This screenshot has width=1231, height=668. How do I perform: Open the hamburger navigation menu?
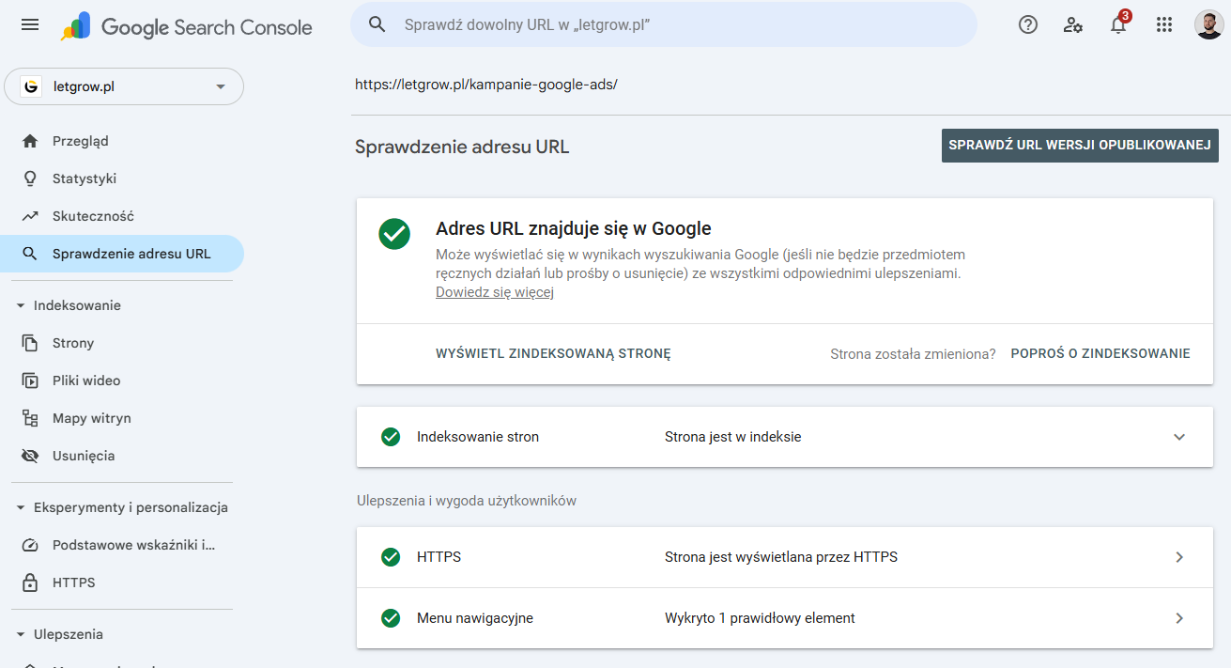coord(29,25)
